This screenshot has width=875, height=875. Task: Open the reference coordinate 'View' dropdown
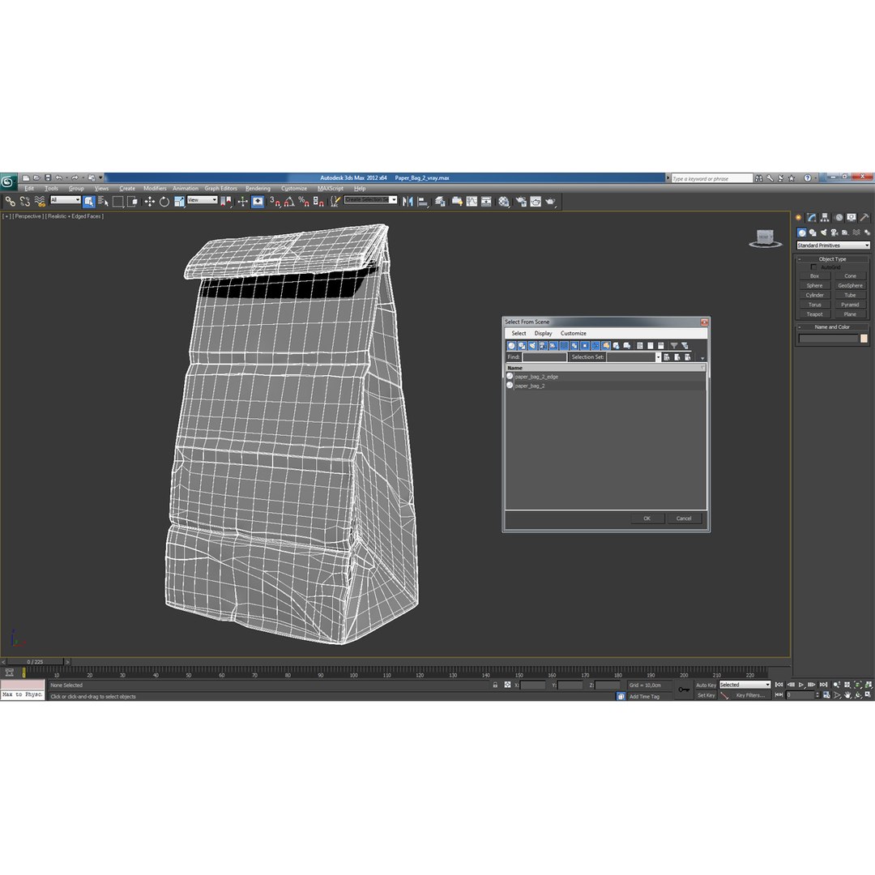click(x=202, y=200)
